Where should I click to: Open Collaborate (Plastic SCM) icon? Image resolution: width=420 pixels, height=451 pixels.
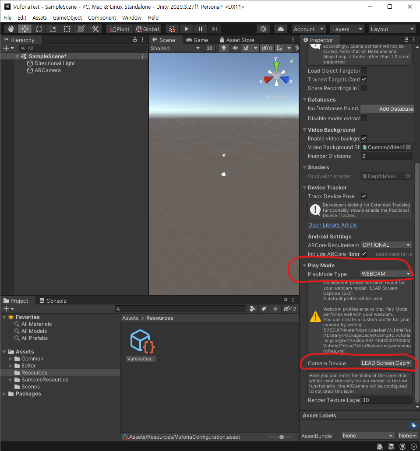pos(263,29)
